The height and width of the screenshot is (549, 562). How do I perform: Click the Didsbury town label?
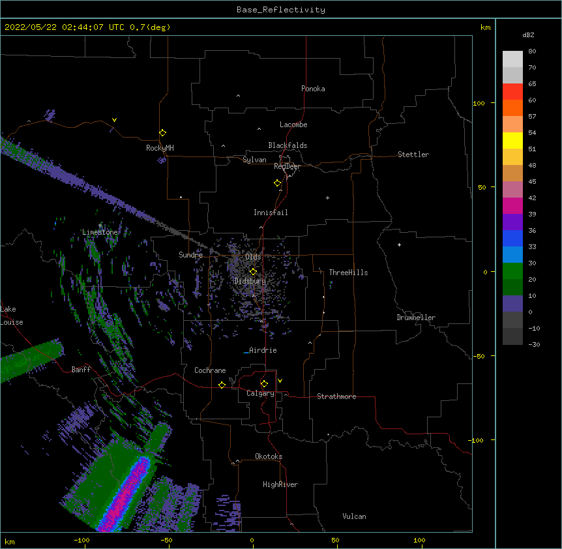[250, 281]
